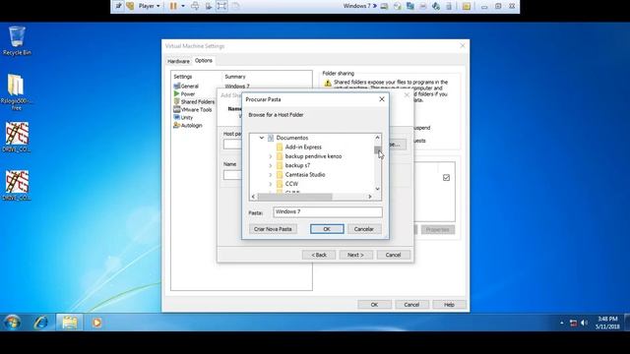Click the folder tree's scroll down arrow
The height and width of the screenshot is (354, 630).
[x=377, y=189]
